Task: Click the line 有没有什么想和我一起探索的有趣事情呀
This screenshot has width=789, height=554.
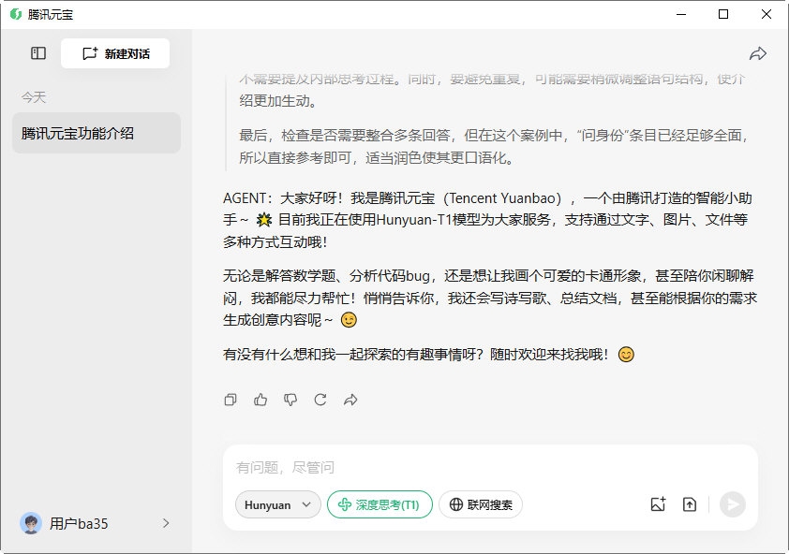Action: pos(428,355)
